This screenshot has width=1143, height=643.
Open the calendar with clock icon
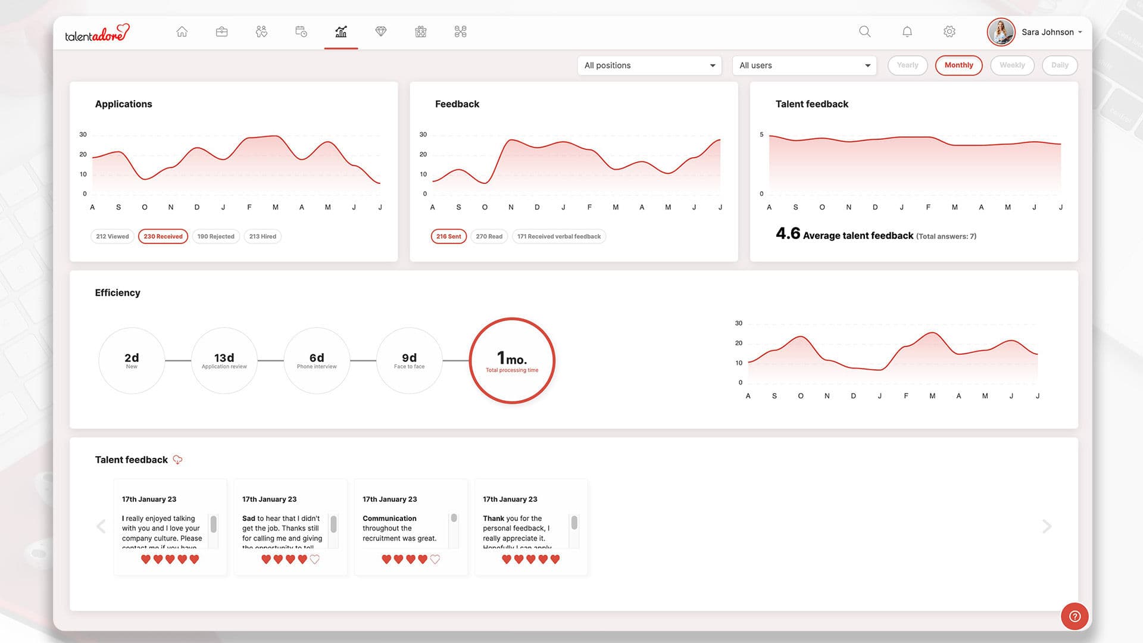tap(301, 32)
